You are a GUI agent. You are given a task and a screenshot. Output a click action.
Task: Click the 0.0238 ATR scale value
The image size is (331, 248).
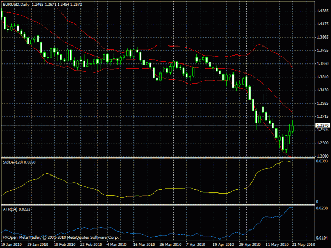322,208
